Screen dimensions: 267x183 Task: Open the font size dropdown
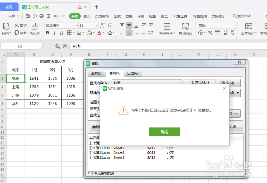97,26
